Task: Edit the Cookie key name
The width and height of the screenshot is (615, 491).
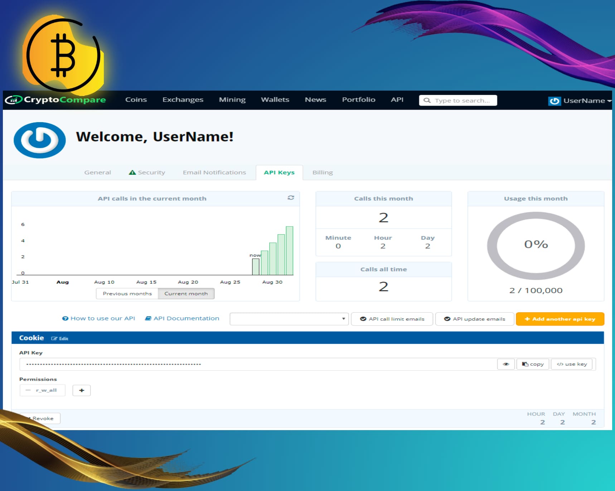Action: pos(60,338)
